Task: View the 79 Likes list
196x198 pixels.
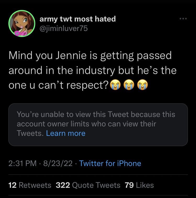Action: point(139,185)
